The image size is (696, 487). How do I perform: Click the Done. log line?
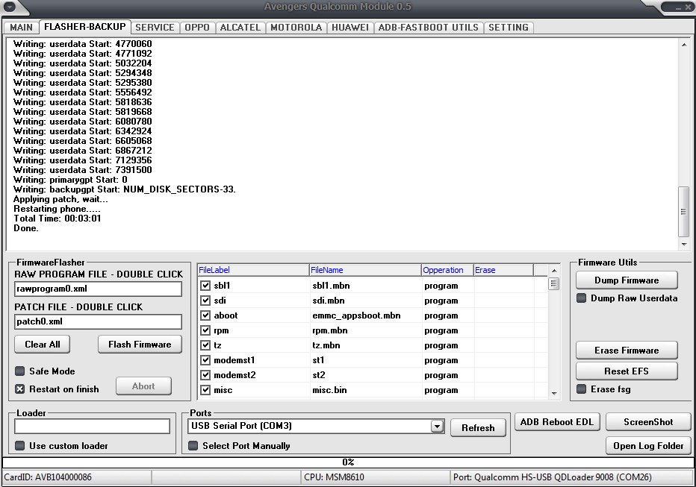[25, 228]
